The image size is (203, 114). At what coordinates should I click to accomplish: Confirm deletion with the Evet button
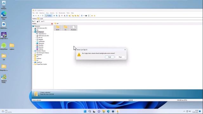click(110, 57)
